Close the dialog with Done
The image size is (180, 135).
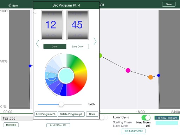coord(92,114)
